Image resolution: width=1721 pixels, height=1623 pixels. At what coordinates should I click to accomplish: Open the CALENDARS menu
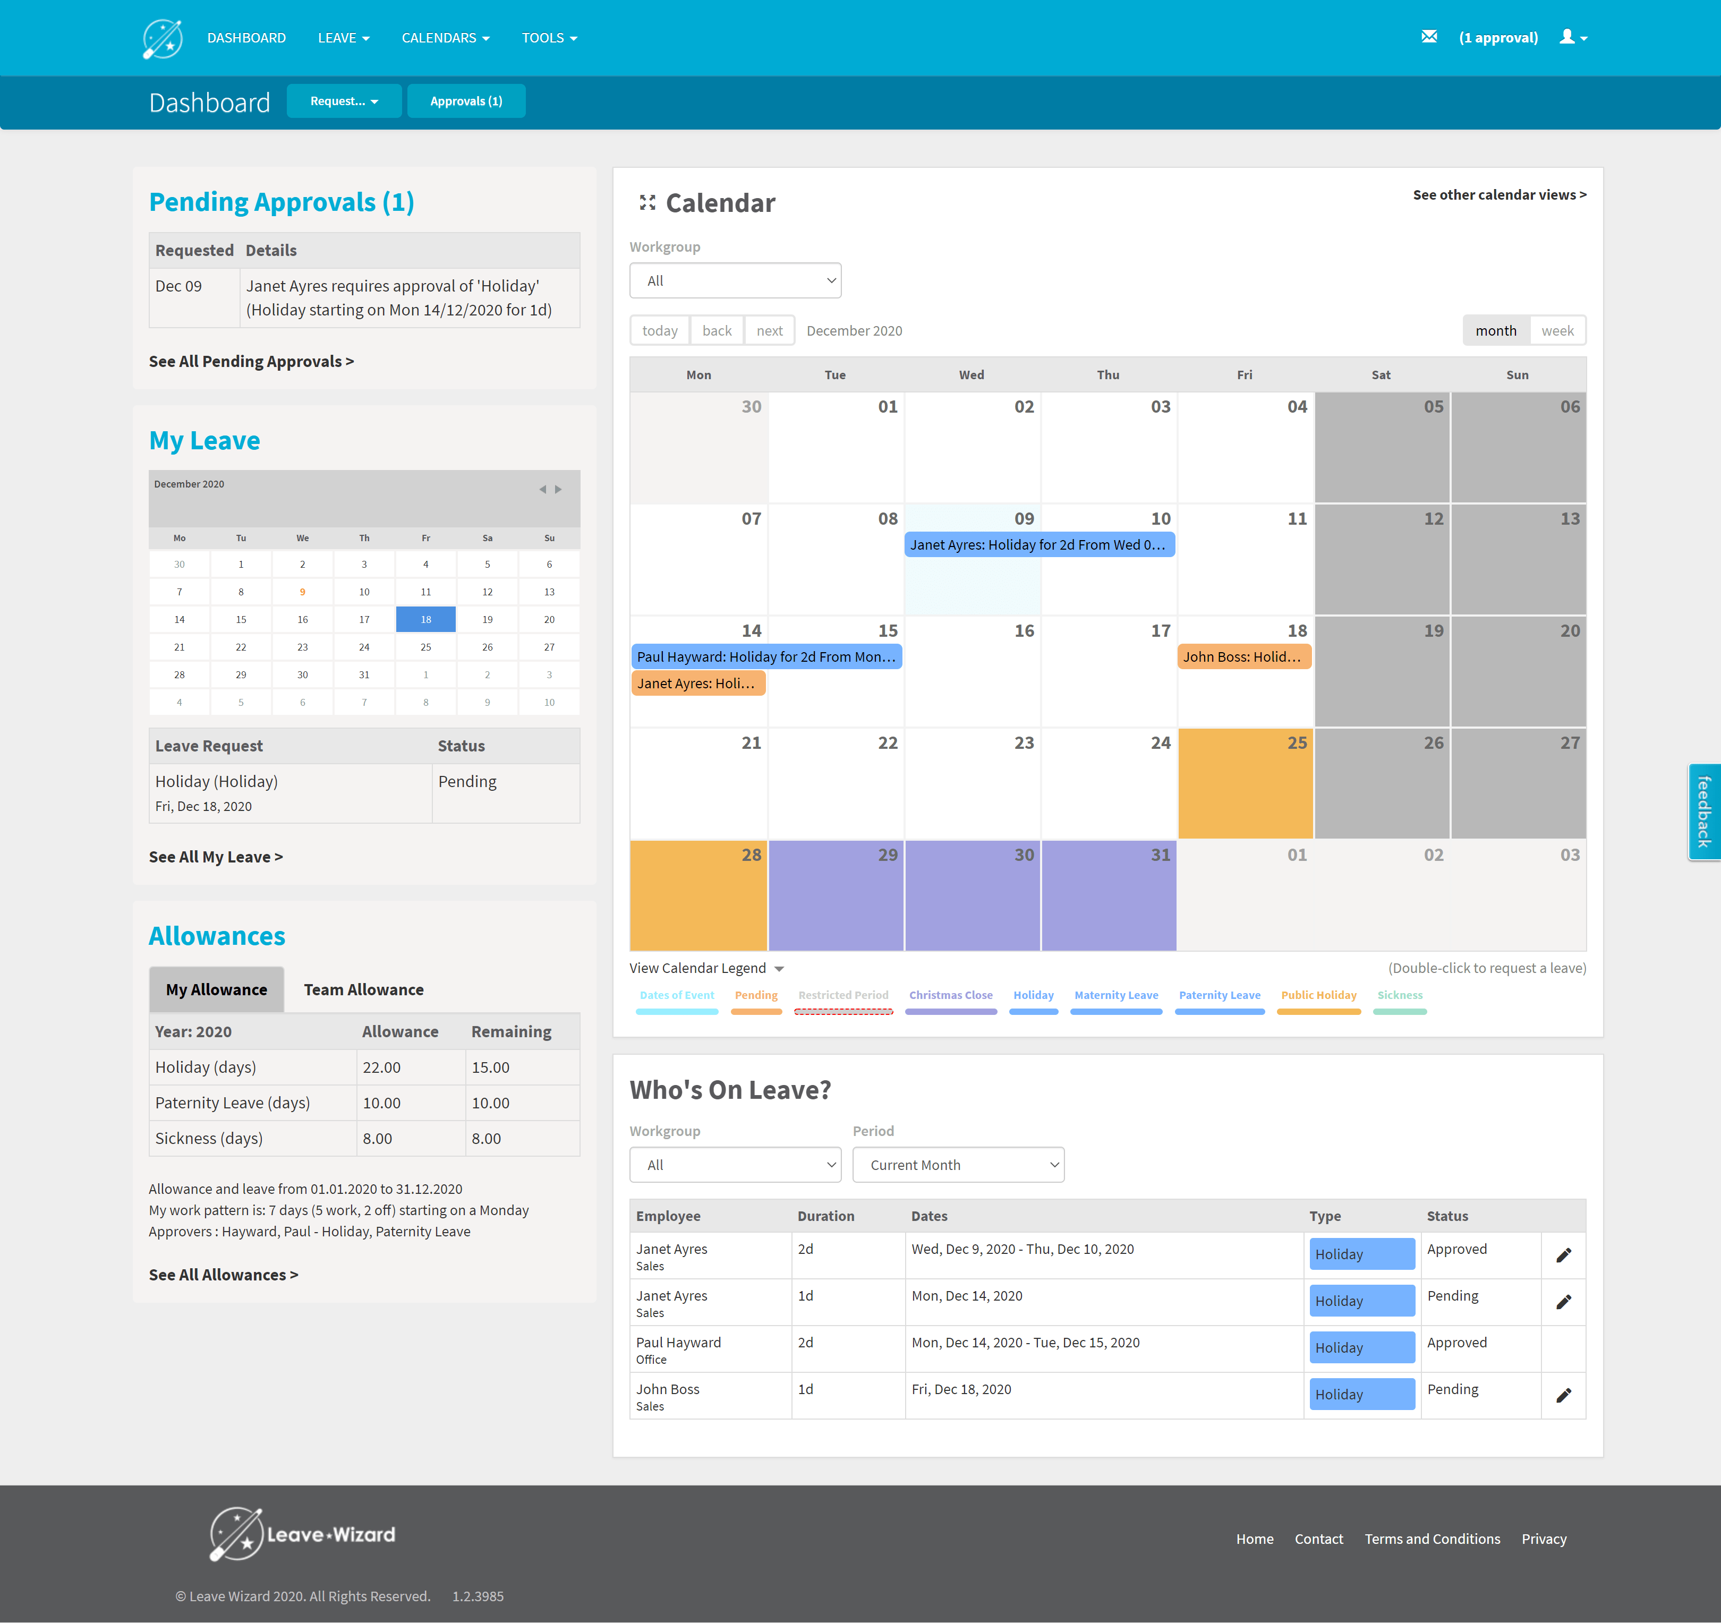pyautogui.click(x=445, y=38)
